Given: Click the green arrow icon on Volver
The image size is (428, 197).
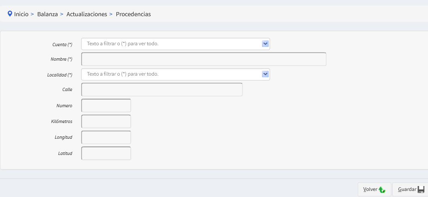Looking at the screenshot, I should pyautogui.click(x=382, y=189).
